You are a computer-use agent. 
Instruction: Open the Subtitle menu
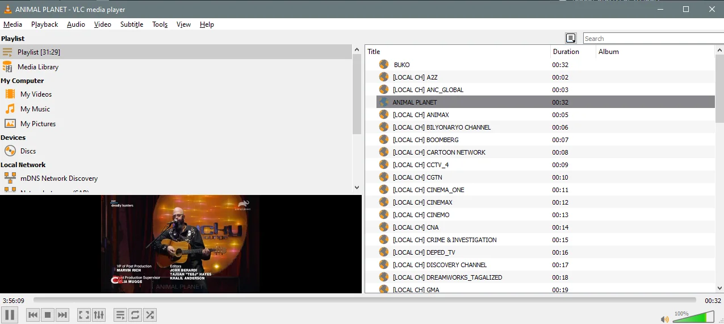pyautogui.click(x=131, y=24)
